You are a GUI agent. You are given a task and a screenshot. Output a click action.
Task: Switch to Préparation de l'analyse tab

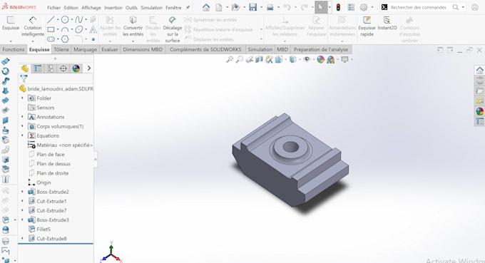coord(321,49)
